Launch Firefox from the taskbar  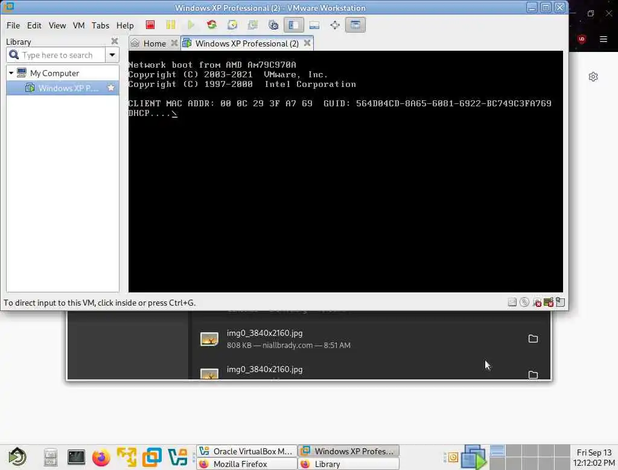pyautogui.click(x=101, y=457)
